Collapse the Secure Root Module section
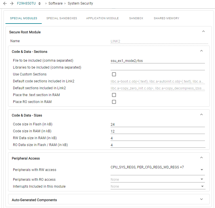Screen dimensions: 215x208 point(203,32)
